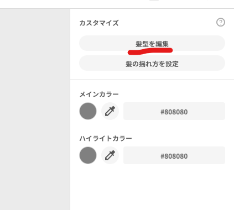The image size is (234, 210).
Task: Select the round swatch under メインカラー
Action: [88, 111]
